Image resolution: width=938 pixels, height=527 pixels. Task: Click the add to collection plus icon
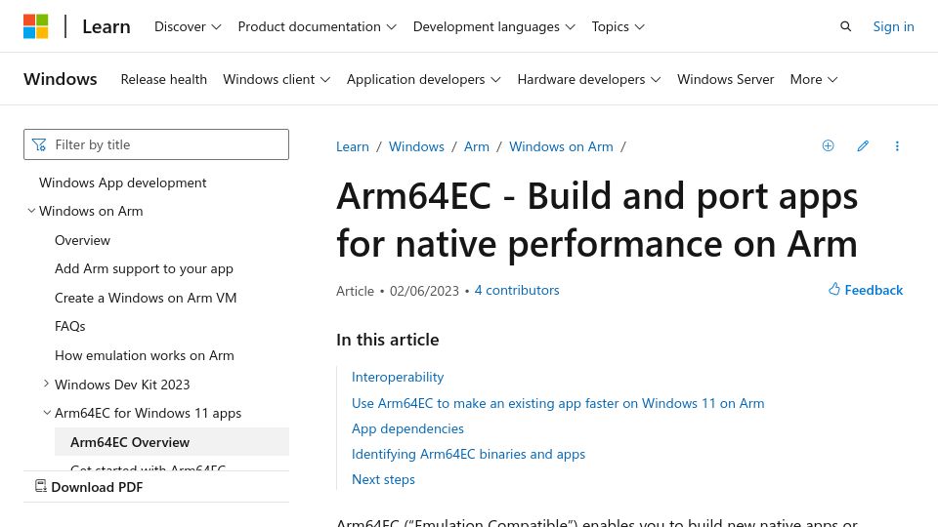pyautogui.click(x=828, y=145)
